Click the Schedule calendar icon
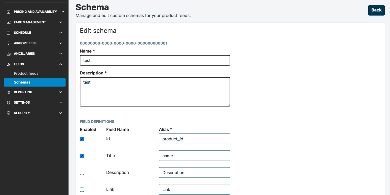 [8, 33]
